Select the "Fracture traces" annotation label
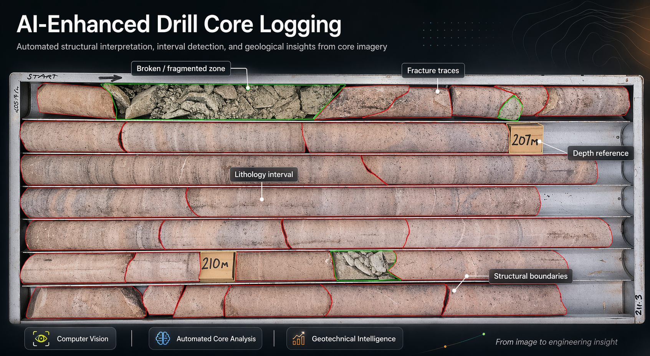Image resolution: width=650 pixels, height=356 pixels. (x=433, y=71)
